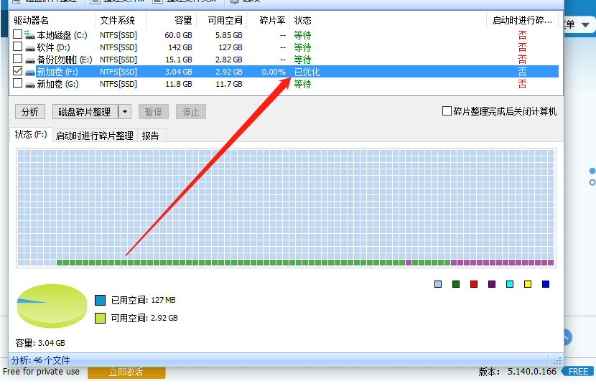Tick the checkbox for 备份[勿删] (E:)

(x=17, y=59)
